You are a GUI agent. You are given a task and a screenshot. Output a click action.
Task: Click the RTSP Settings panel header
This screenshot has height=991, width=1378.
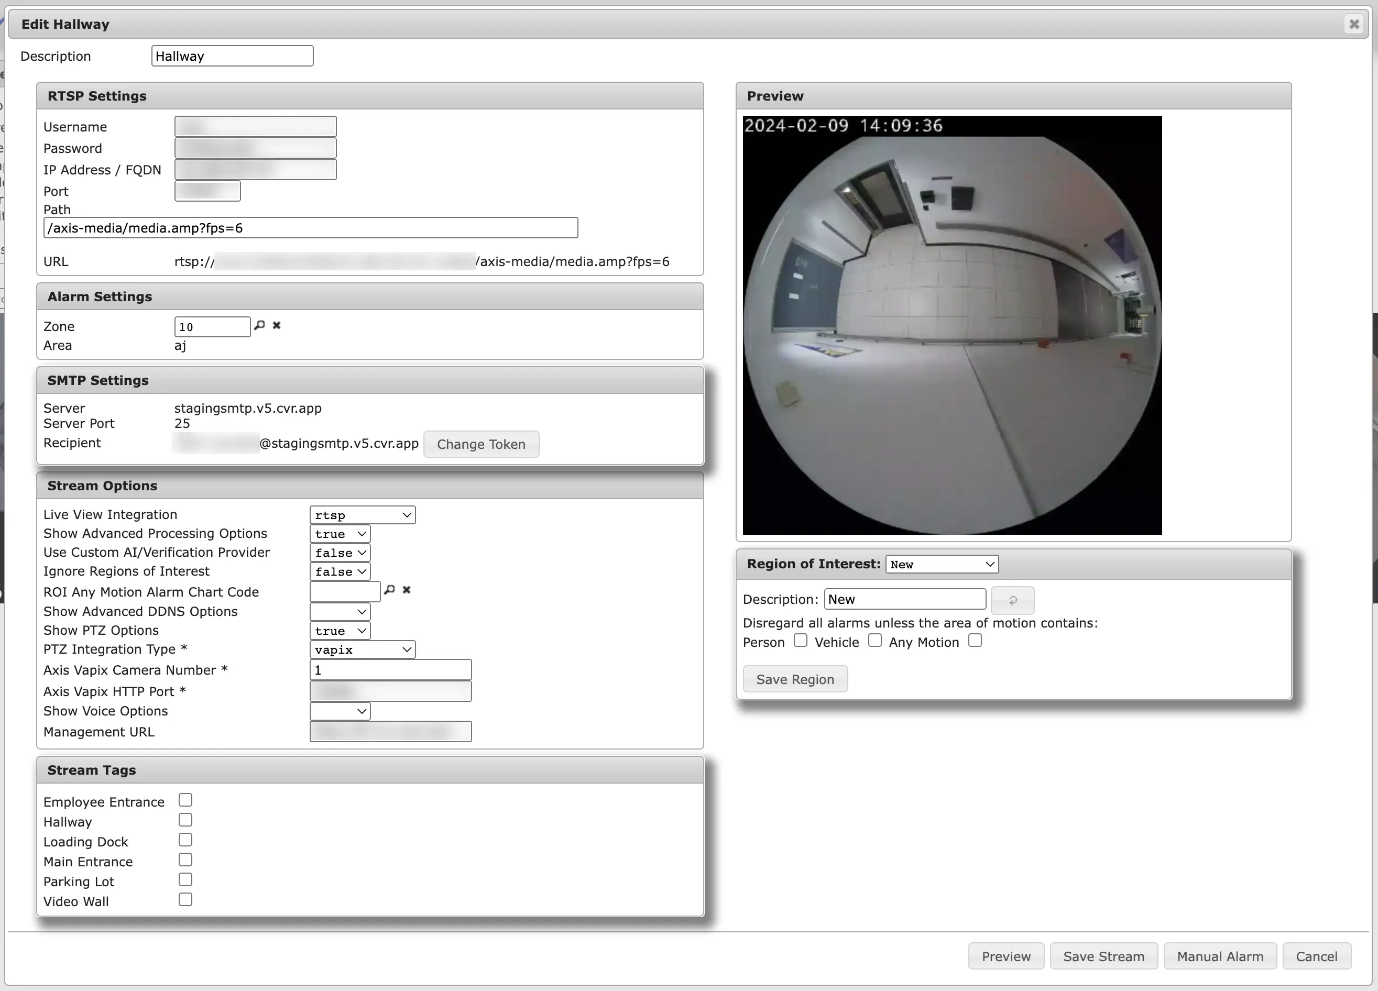[x=370, y=96]
